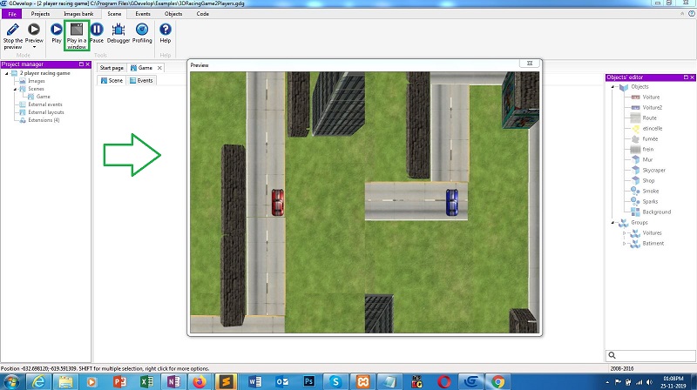Open the dropdown arrow under Preview
Viewport: 697px width, 390px height.
pos(34,47)
